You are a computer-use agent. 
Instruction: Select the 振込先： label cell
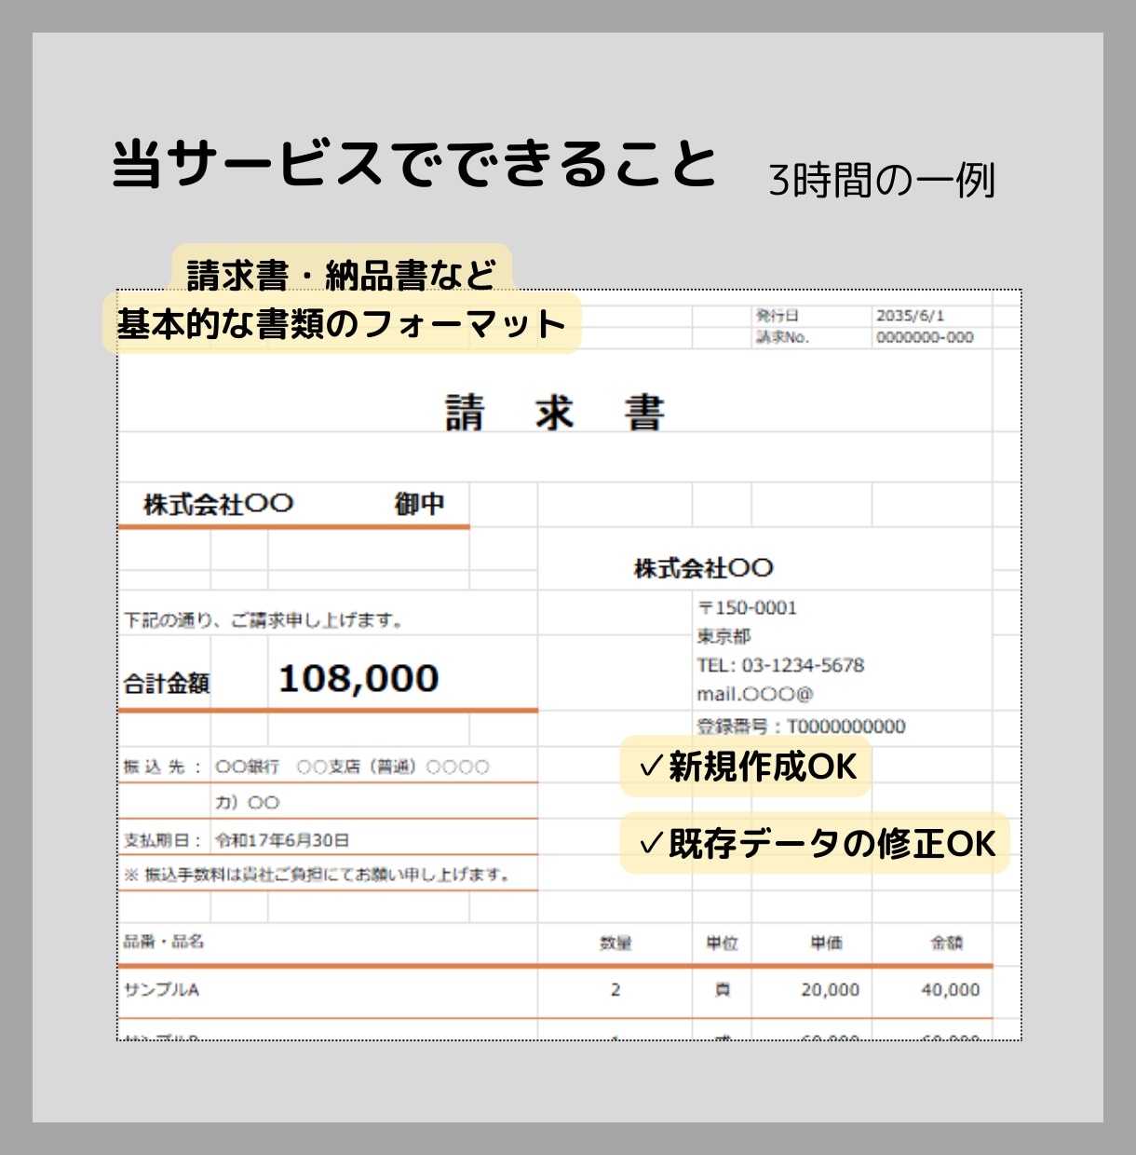163,768
